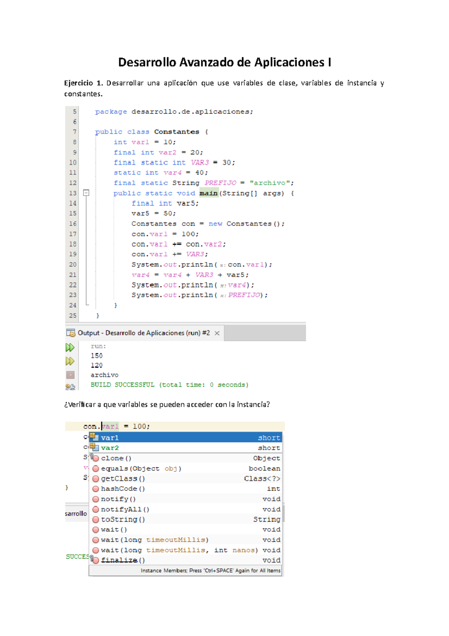449x636 pixels.
Task: Click 'BUILD SUCCESSFUL' output line
Action: (169, 385)
